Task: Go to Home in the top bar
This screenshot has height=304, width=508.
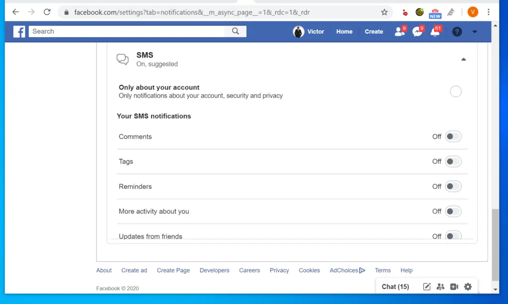Action: tap(344, 31)
